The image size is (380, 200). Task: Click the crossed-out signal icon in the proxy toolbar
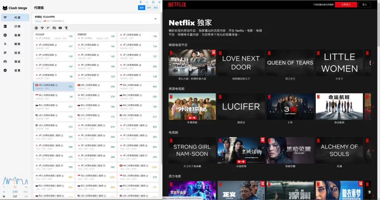pos(54,28)
